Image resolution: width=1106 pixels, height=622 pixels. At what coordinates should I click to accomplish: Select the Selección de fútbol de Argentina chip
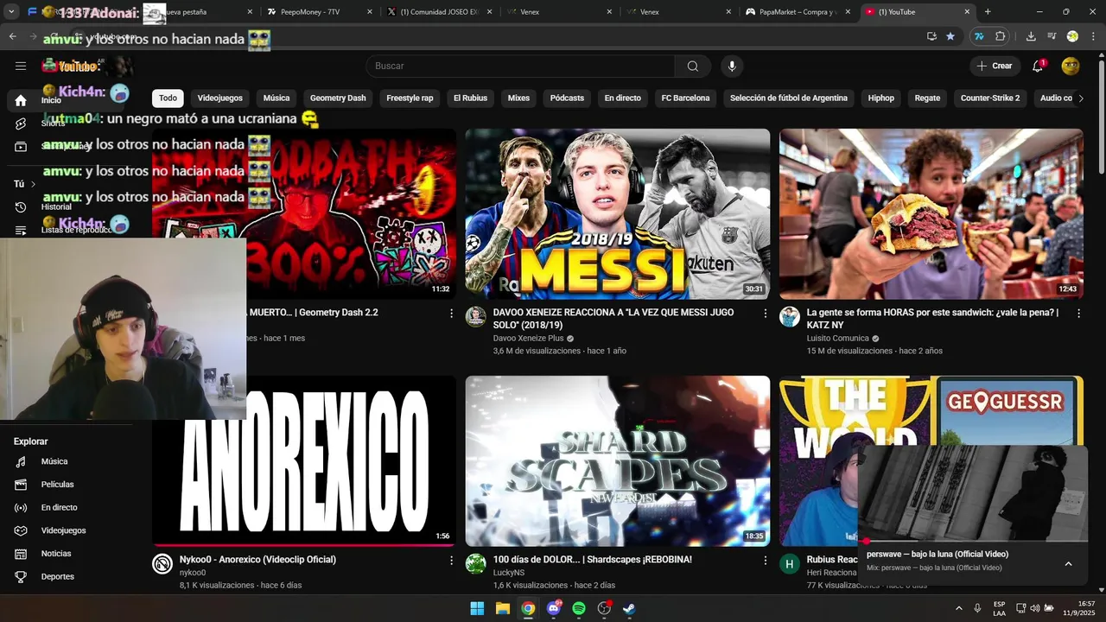[789, 98]
